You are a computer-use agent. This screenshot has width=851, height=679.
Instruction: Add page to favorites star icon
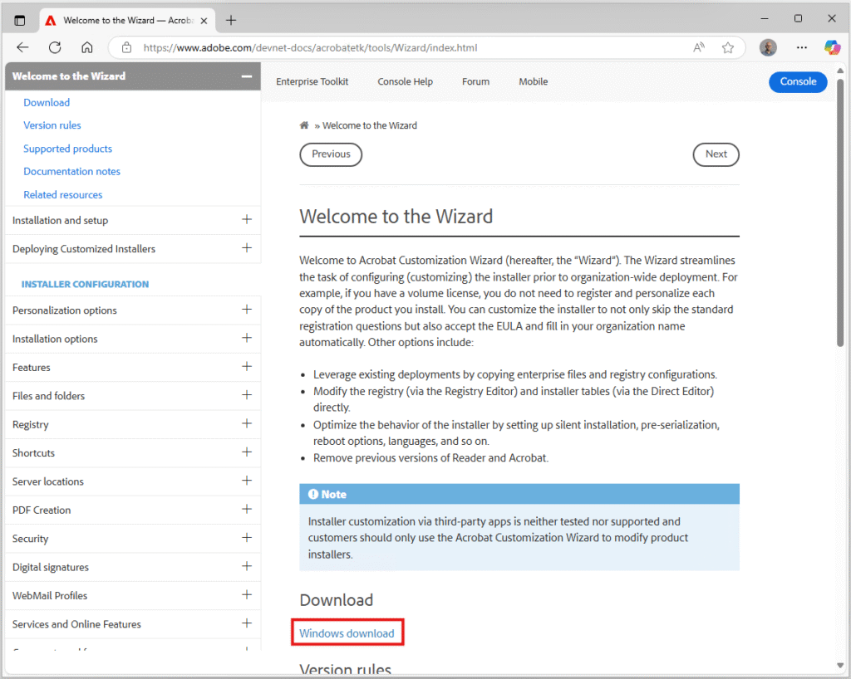point(728,47)
